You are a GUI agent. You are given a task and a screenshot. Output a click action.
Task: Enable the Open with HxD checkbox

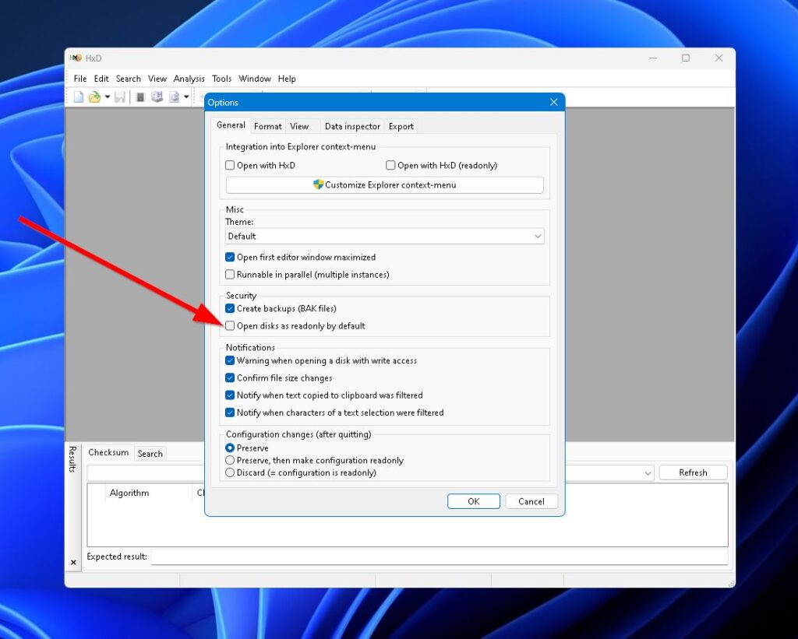click(230, 165)
